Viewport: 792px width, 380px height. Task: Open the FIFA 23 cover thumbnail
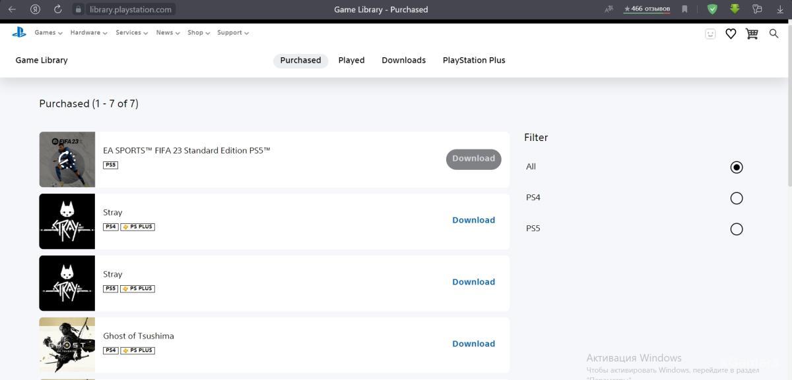pyautogui.click(x=67, y=159)
